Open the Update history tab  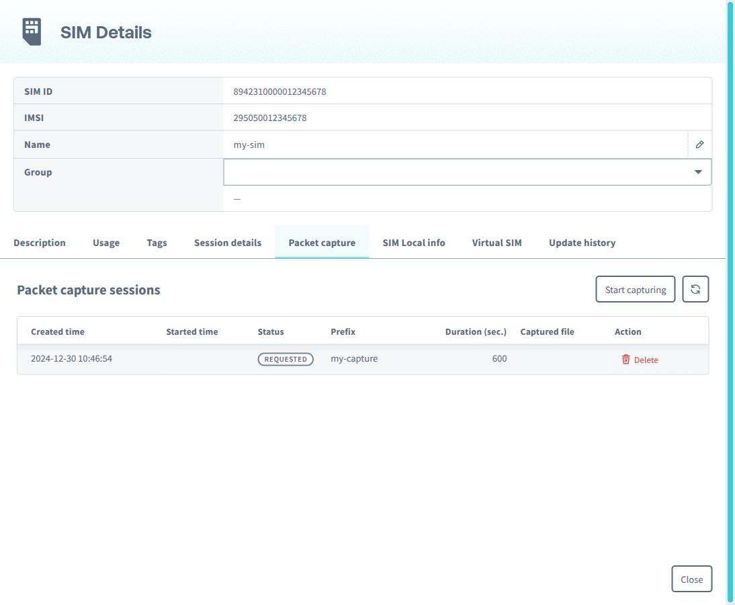582,243
